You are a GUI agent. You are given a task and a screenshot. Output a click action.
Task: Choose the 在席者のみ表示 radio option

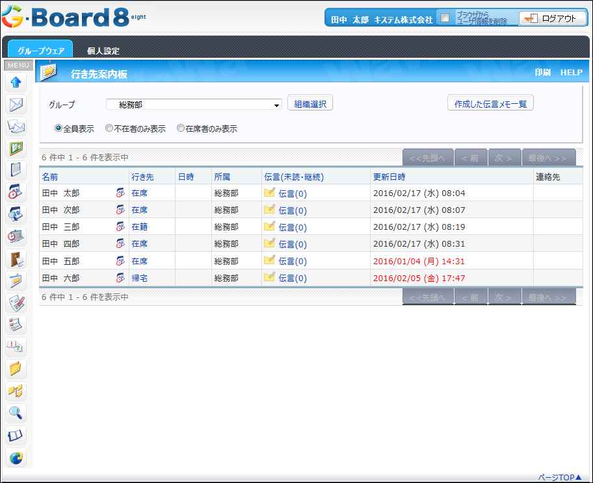[x=181, y=129]
